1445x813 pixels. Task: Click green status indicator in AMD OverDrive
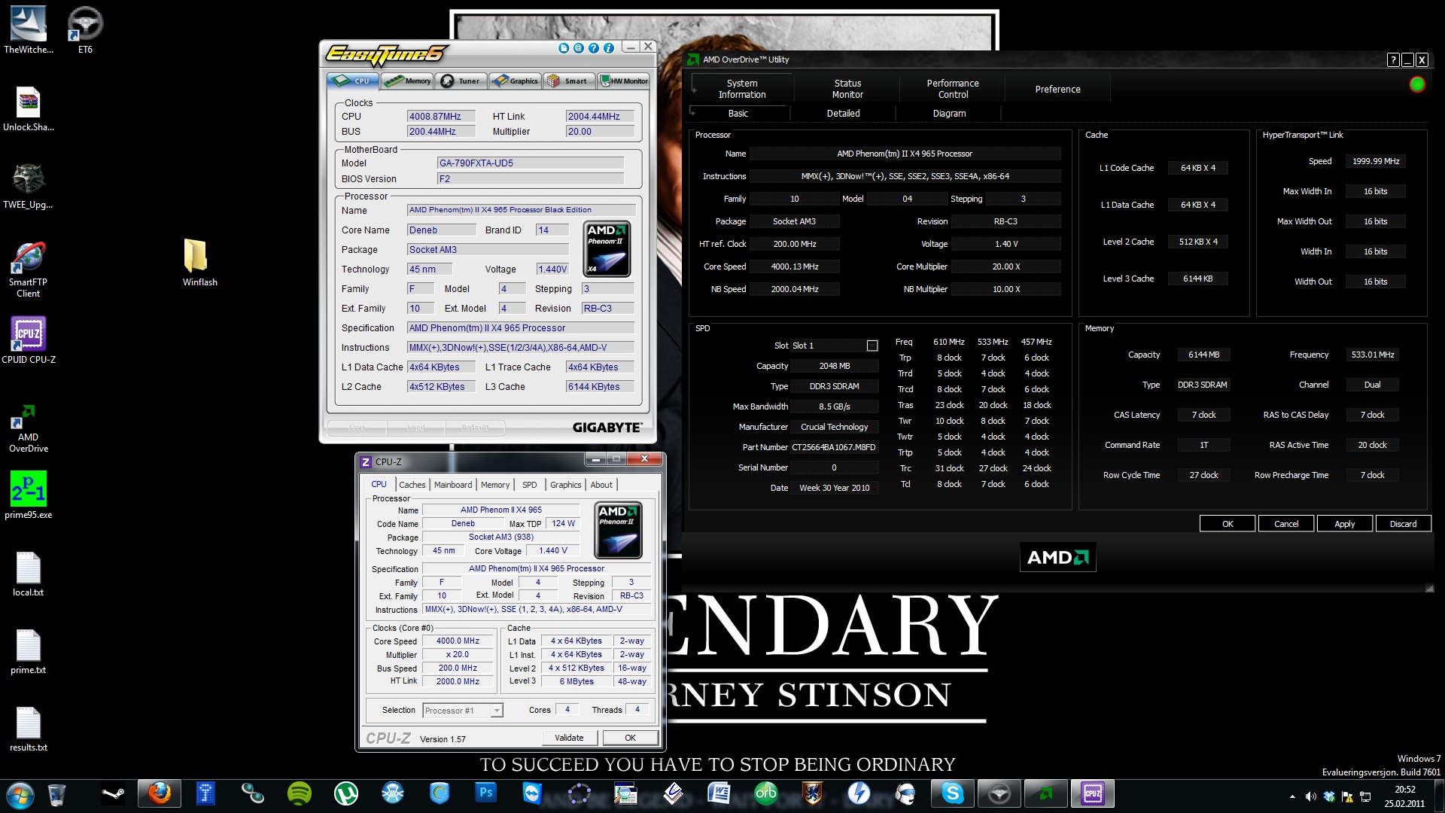pyautogui.click(x=1417, y=84)
